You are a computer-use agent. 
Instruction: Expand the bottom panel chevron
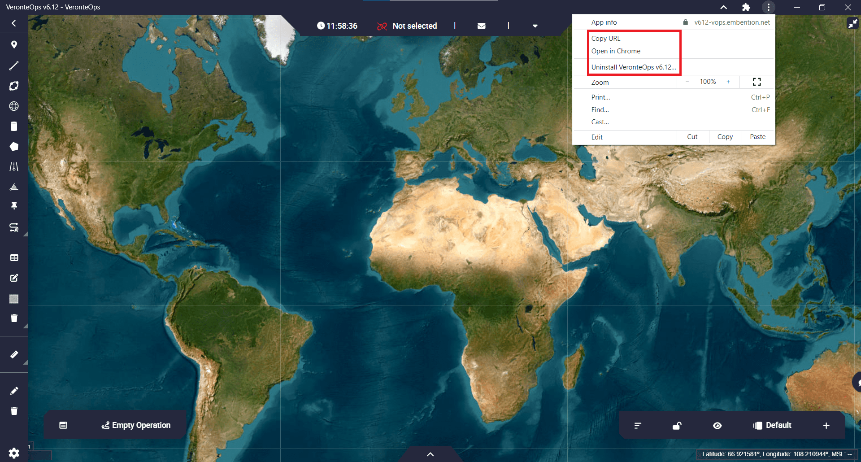pos(430,454)
